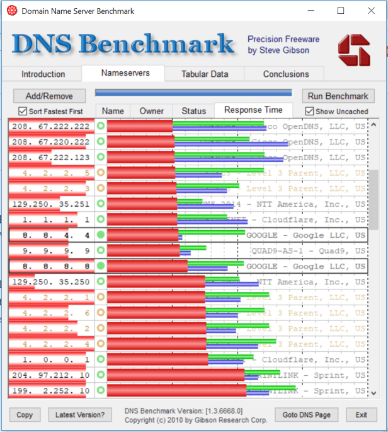Click Run Benchmark button
388x432 pixels.
338,96
